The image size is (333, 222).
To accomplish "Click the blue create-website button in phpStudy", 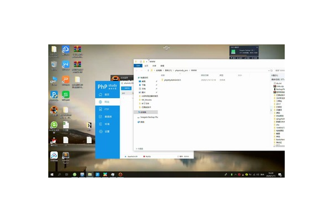I will [x=127, y=88].
